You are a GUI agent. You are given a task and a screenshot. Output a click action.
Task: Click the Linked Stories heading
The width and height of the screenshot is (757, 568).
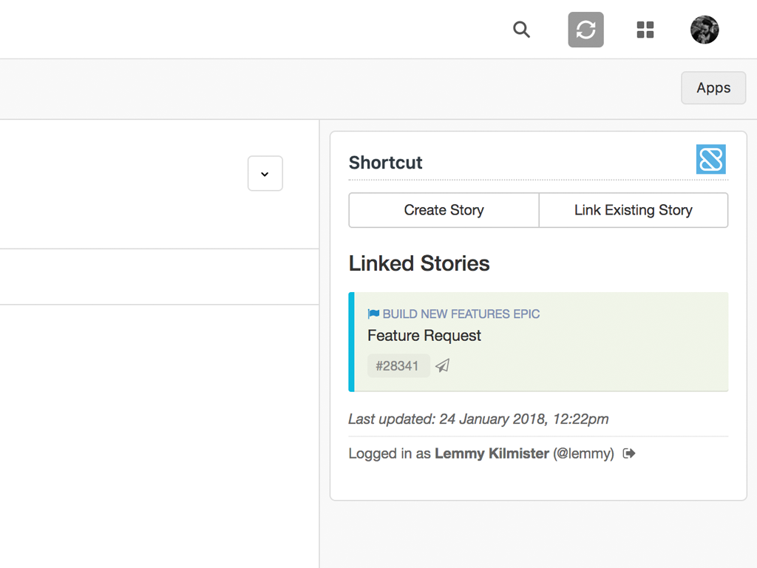419,263
